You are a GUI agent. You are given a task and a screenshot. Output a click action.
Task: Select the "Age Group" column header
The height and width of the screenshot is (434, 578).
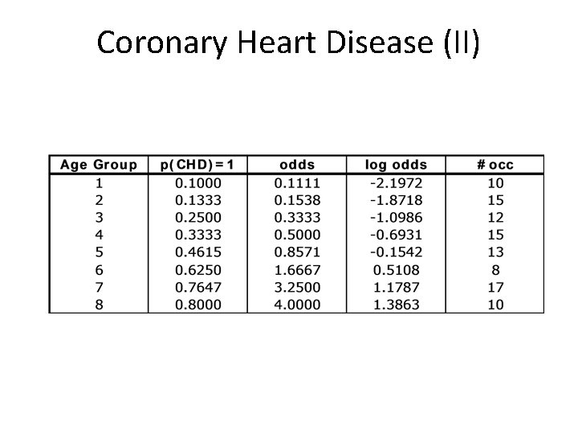pyautogui.click(x=99, y=165)
